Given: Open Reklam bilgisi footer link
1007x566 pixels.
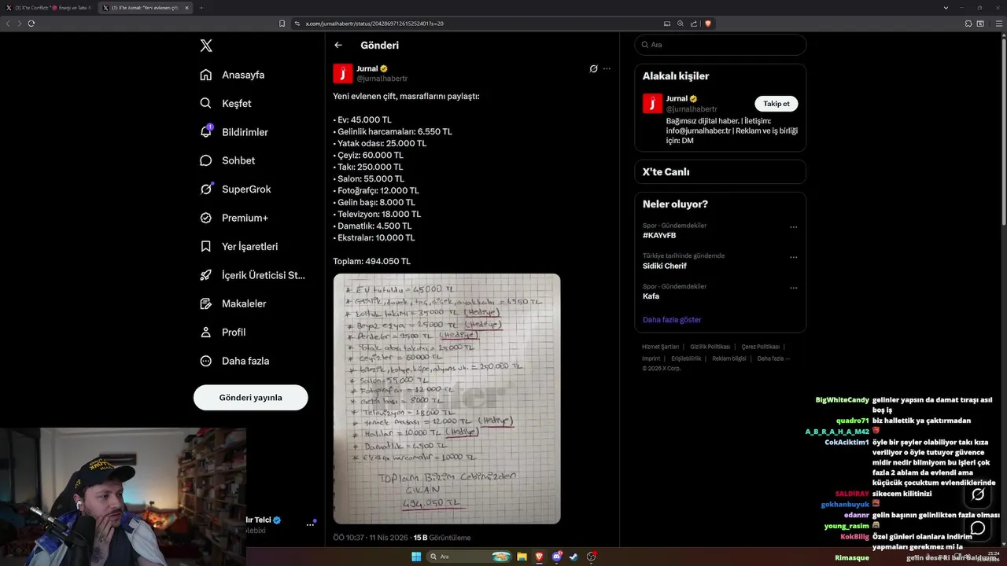Looking at the screenshot, I should coord(729,358).
